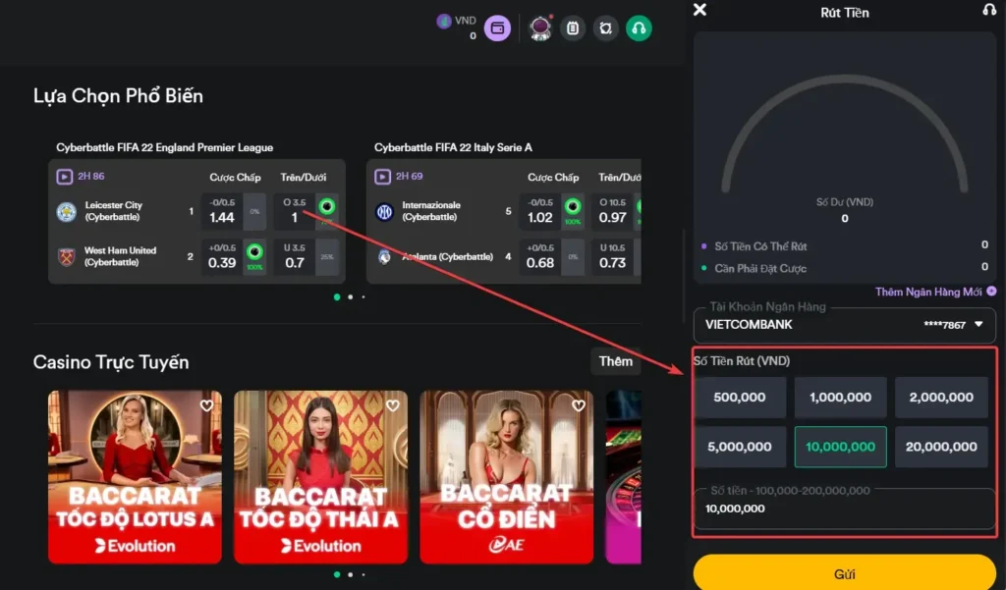Open the notes clipboard icon in header

coord(573,28)
